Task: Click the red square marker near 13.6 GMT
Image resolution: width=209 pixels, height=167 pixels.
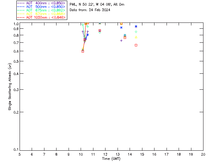Action: tap(125, 38)
